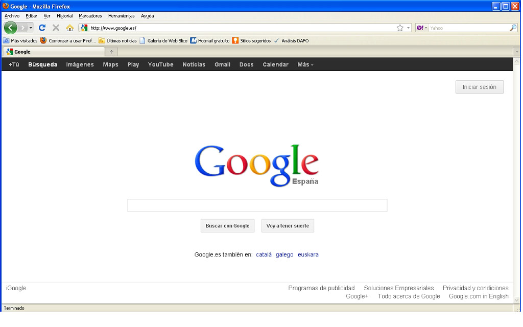Open the URL bar history dropdown
The width and height of the screenshot is (523, 327).
408,28
